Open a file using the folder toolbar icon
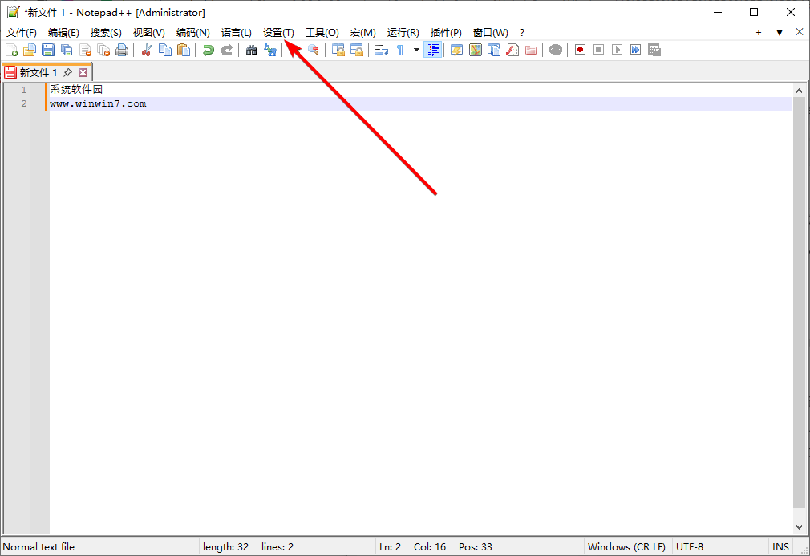This screenshot has height=556, width=810. 30,50
